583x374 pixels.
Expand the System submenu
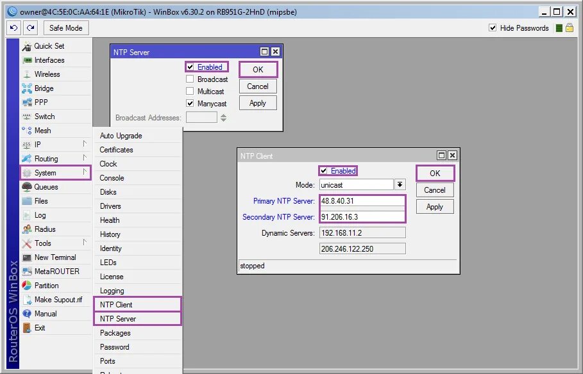point(85,172)
